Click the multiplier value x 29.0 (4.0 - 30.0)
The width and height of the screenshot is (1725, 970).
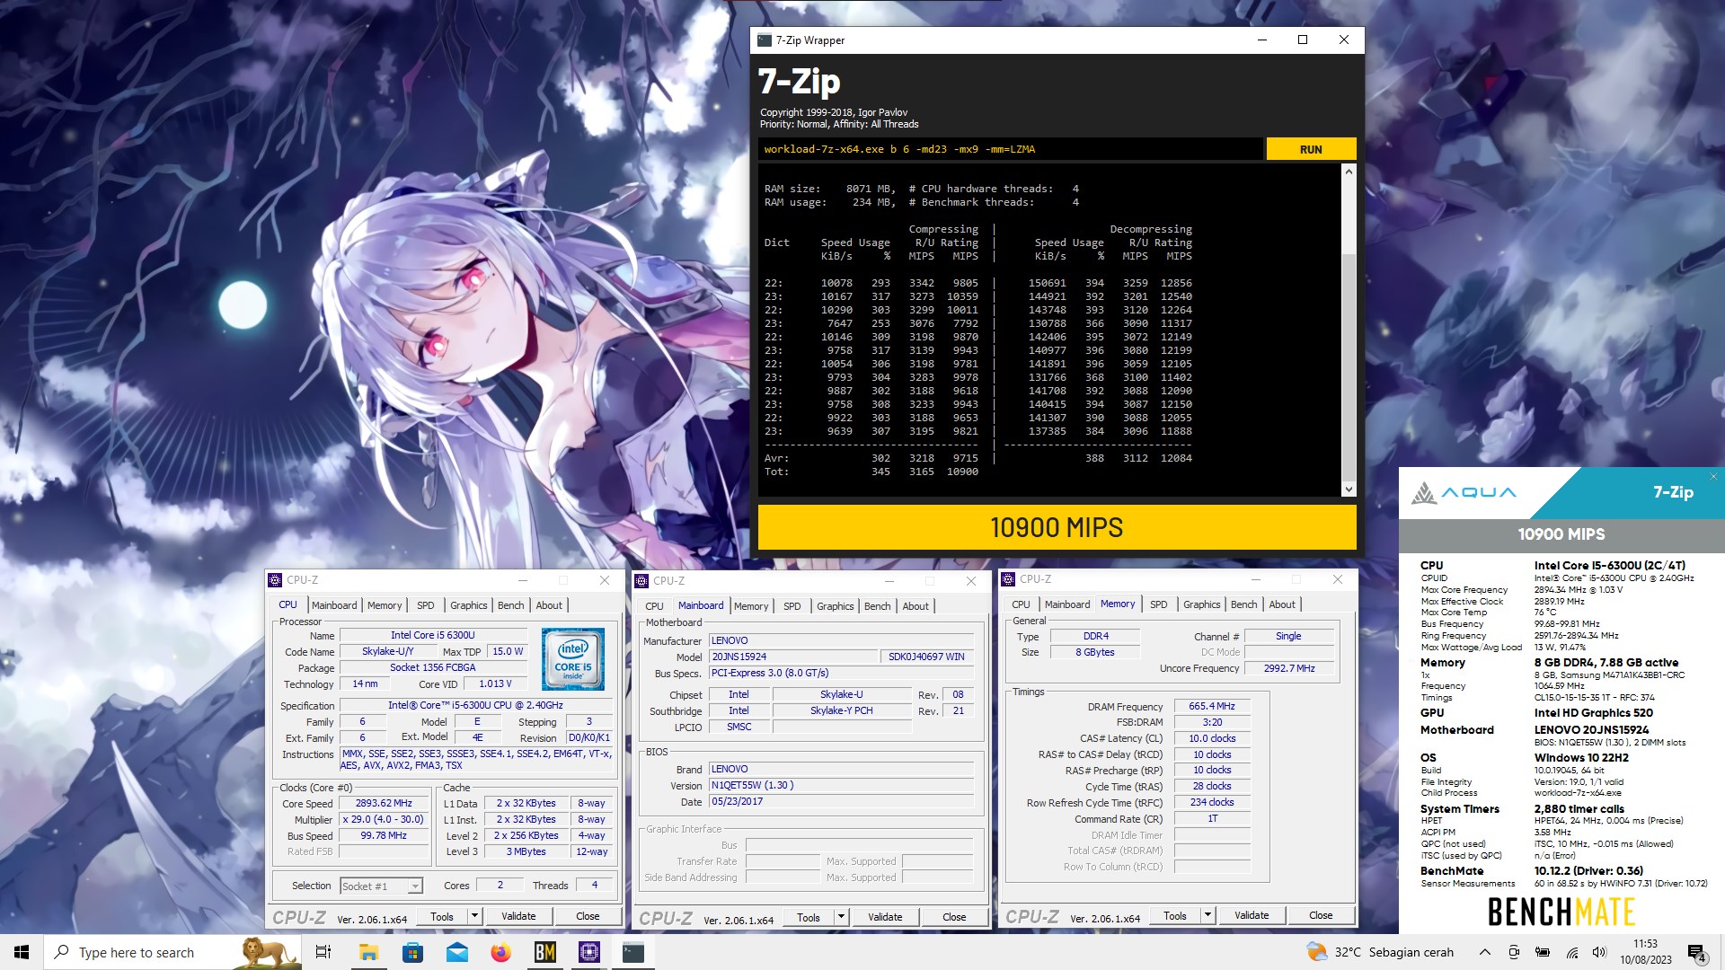pyautogui.click(x=384, y=819)
